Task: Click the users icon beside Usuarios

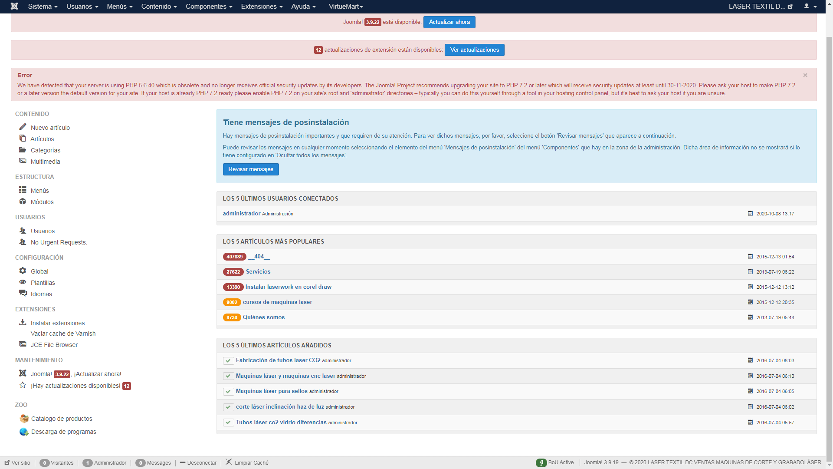Action: (x=23, y=230)
